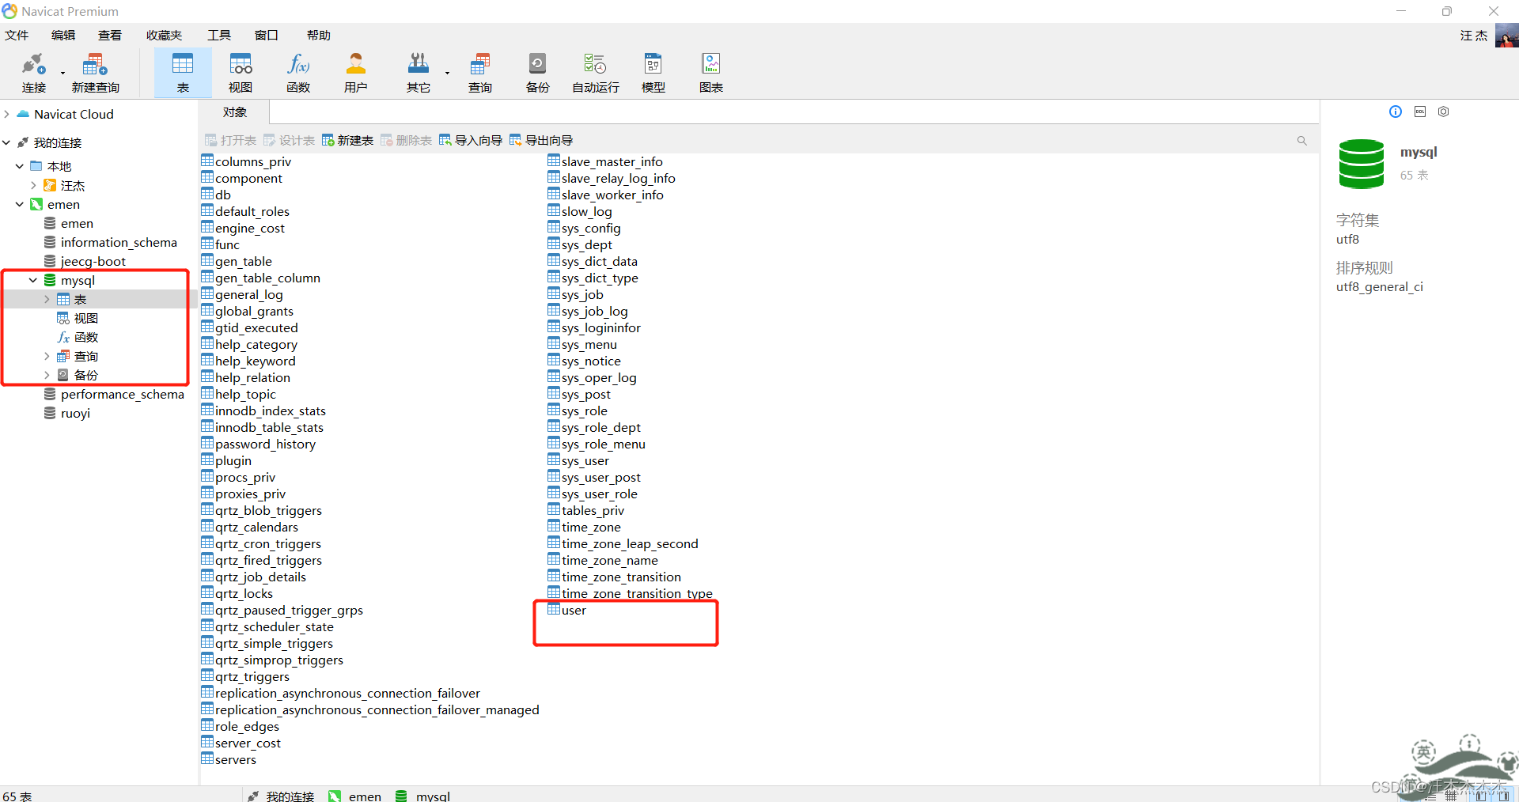Click the object info icon in right panel
The height and width of the screenshot is (802, 1519).
pos(1396,112)
